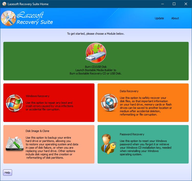Choose the Disk Image & Clone title text
Screen dimensions: 192x181
point(37,131)
